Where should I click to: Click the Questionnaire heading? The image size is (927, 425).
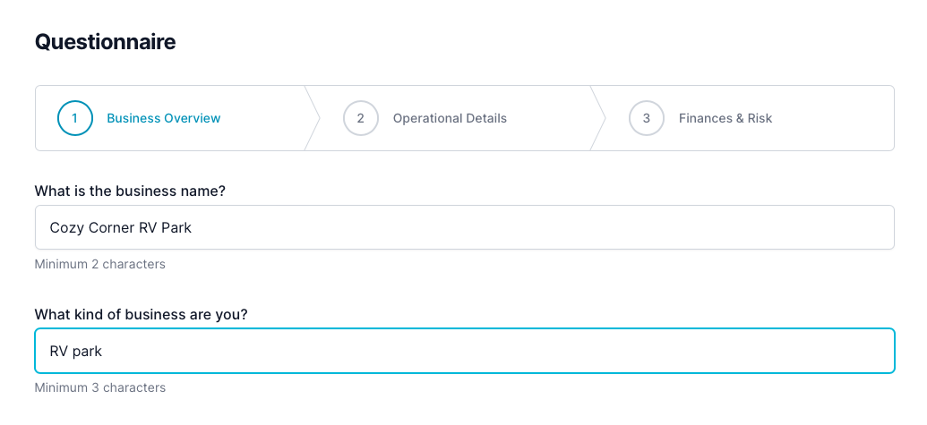106,42
